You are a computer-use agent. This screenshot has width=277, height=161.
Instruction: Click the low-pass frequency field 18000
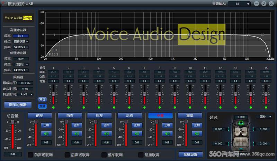coord(21,59)
